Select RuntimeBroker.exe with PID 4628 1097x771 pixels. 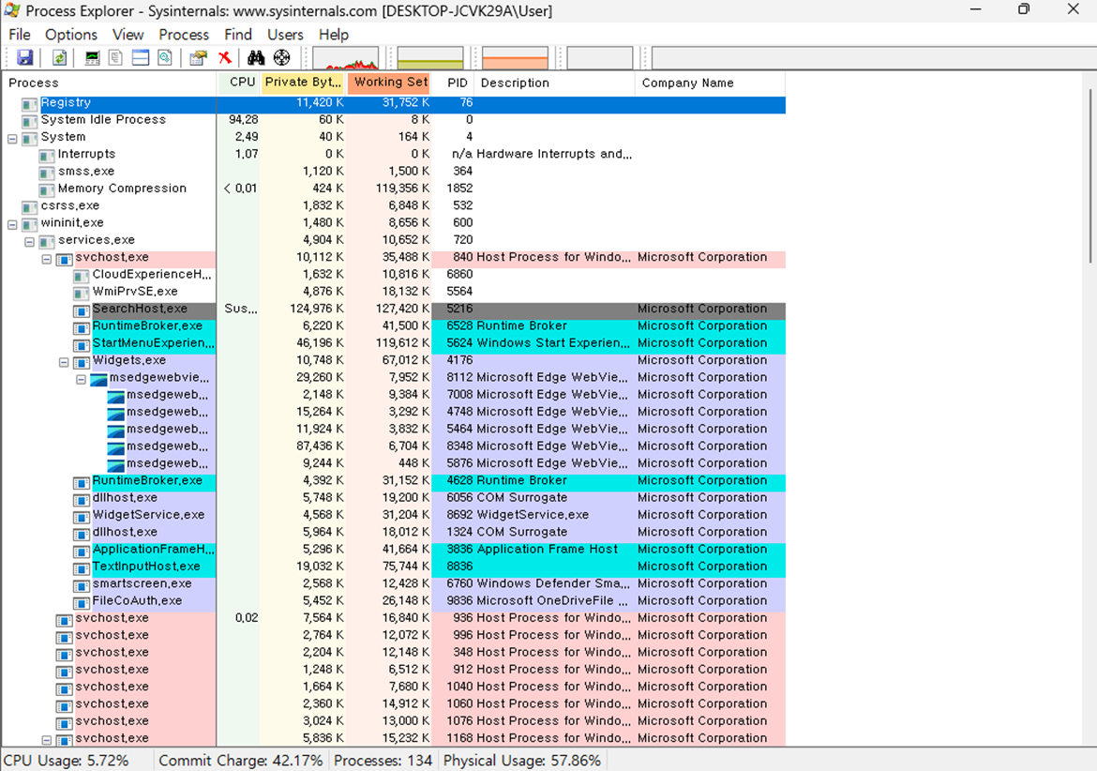tap(394, 480)
